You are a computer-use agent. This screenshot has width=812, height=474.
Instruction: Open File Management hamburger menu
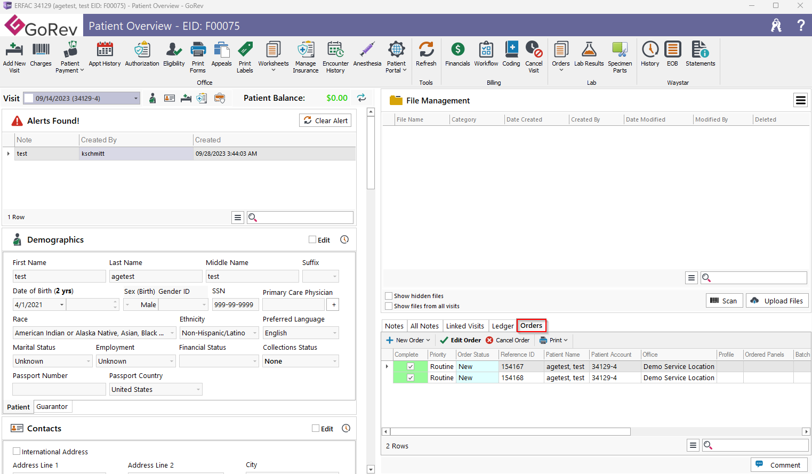point(801,100)
